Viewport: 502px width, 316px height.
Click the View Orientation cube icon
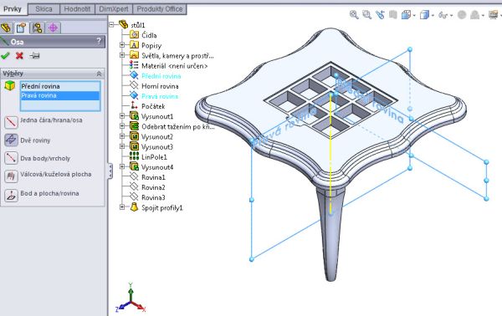tap(406, 15)
